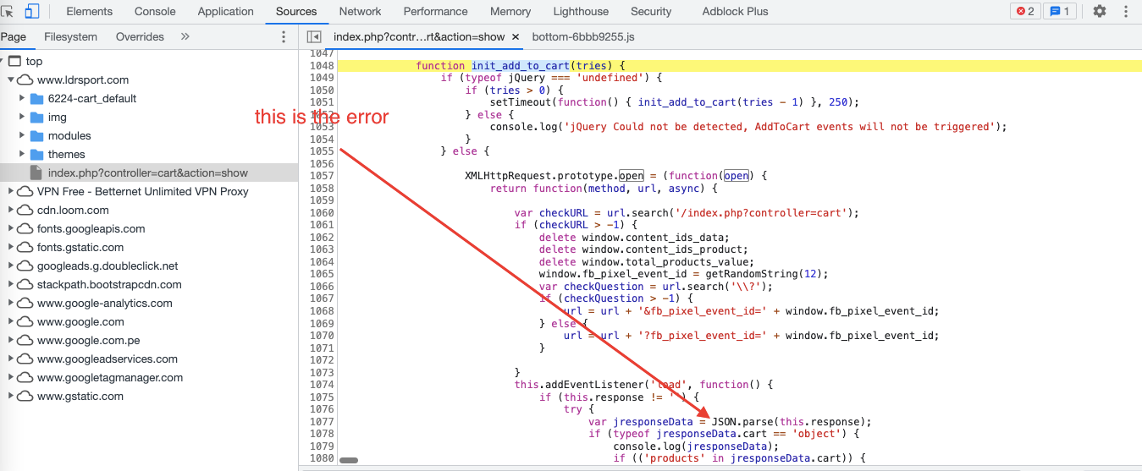Expand stackpath.bootstrapcdn.com node
The height and width of the screenshot is (471, 1142).
click(11, 284)
